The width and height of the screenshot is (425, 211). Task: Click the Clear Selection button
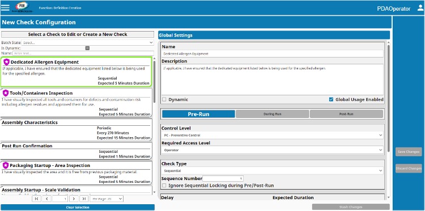[x=78, y=207]
